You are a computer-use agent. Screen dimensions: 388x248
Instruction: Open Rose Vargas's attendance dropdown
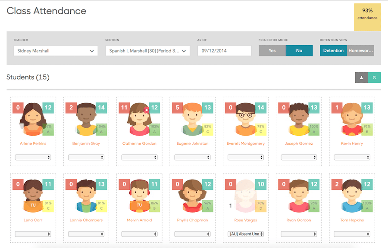pos(245,234)
